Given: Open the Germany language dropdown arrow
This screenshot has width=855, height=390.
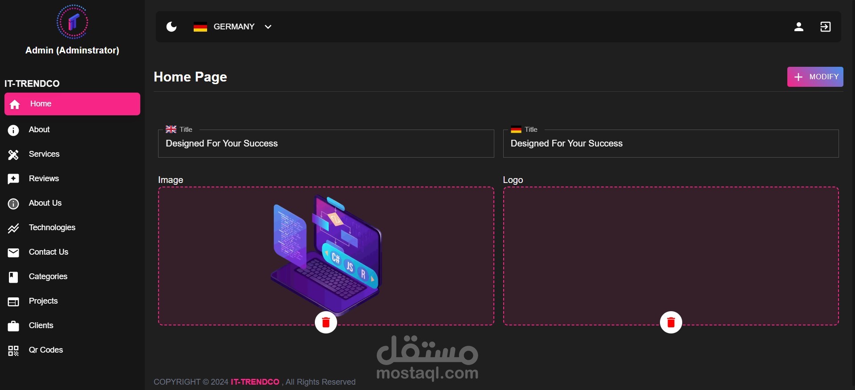Looking at the screenshot, I should pos(268,27).
